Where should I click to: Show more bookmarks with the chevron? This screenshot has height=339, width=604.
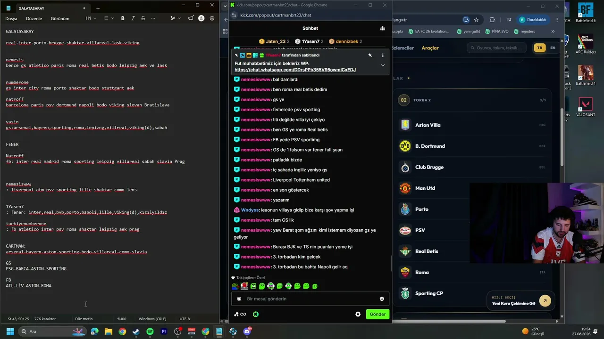[x=553, y=32]
